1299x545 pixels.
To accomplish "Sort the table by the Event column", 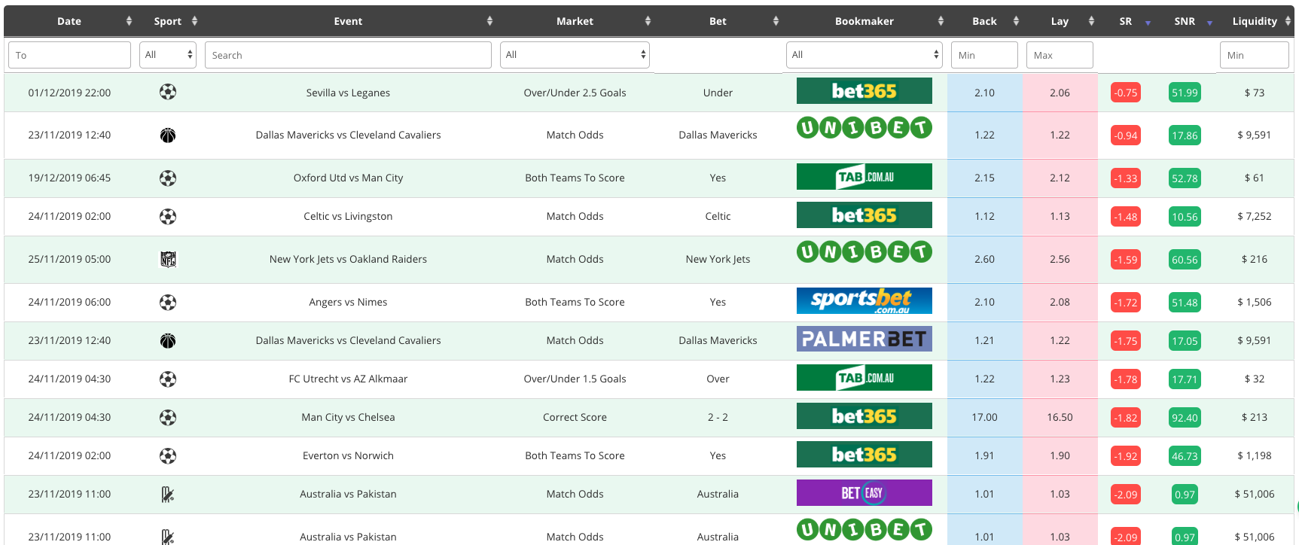I will coord(348,21).
